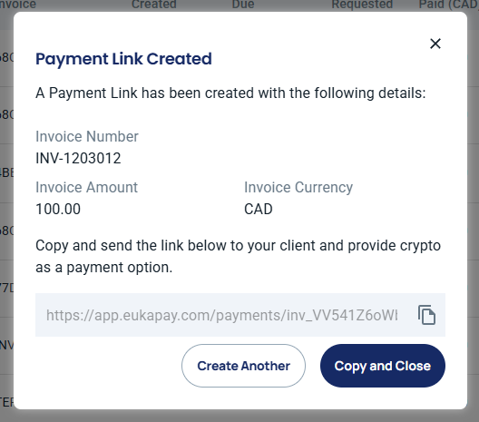This screenshot has width=479, height=422.
Task: Click the Invoice column header
Action: click(x=18, y=5)
